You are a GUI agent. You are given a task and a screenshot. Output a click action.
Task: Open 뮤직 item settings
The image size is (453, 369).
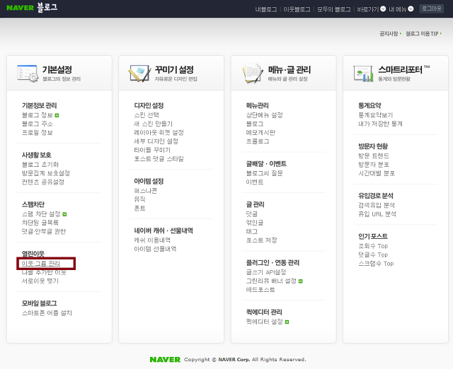(x=140, y=199)
